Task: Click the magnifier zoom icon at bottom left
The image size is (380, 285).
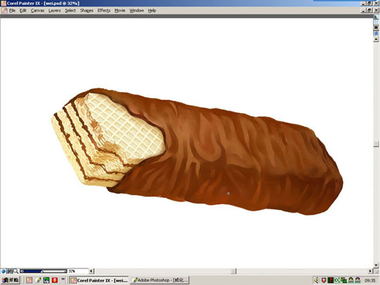Action: click(x=16, y=271)
